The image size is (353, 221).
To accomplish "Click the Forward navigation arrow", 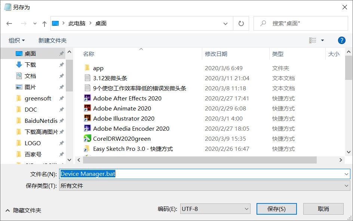I will pos(24,24).
